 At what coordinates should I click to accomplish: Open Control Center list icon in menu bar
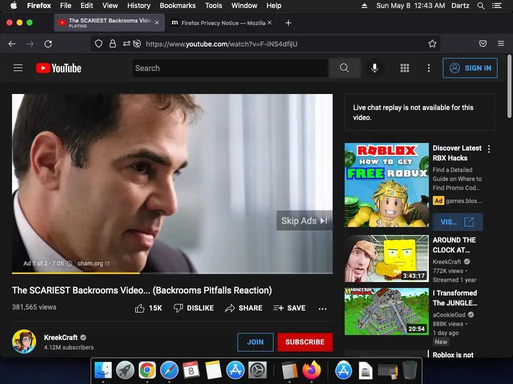[x=496, y=5]
